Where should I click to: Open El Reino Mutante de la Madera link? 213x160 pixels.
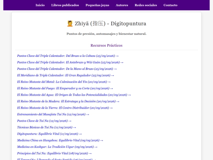point(68,102)
